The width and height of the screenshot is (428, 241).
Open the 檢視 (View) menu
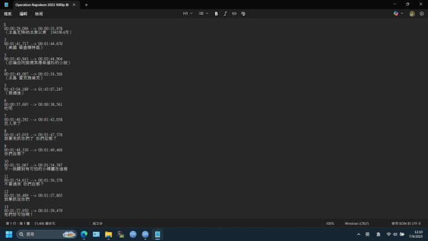click(39, 14)
